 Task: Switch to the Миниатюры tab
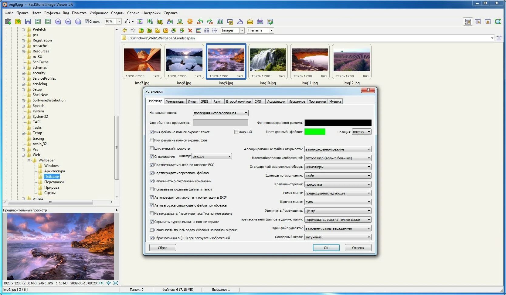coord(175,101)
